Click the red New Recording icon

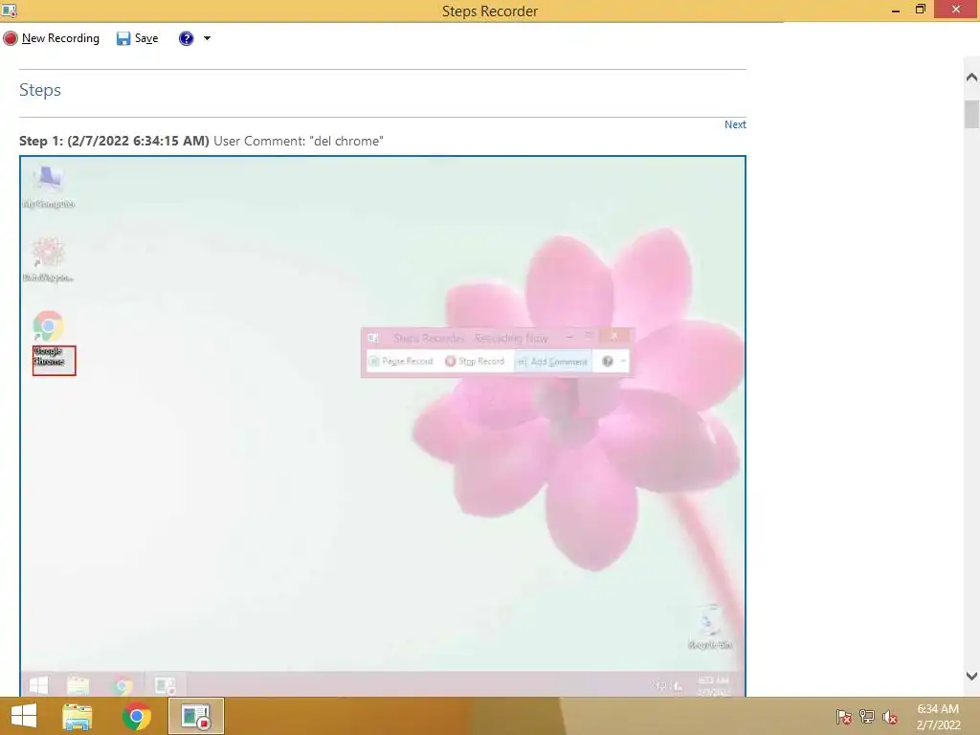point(10,38)
